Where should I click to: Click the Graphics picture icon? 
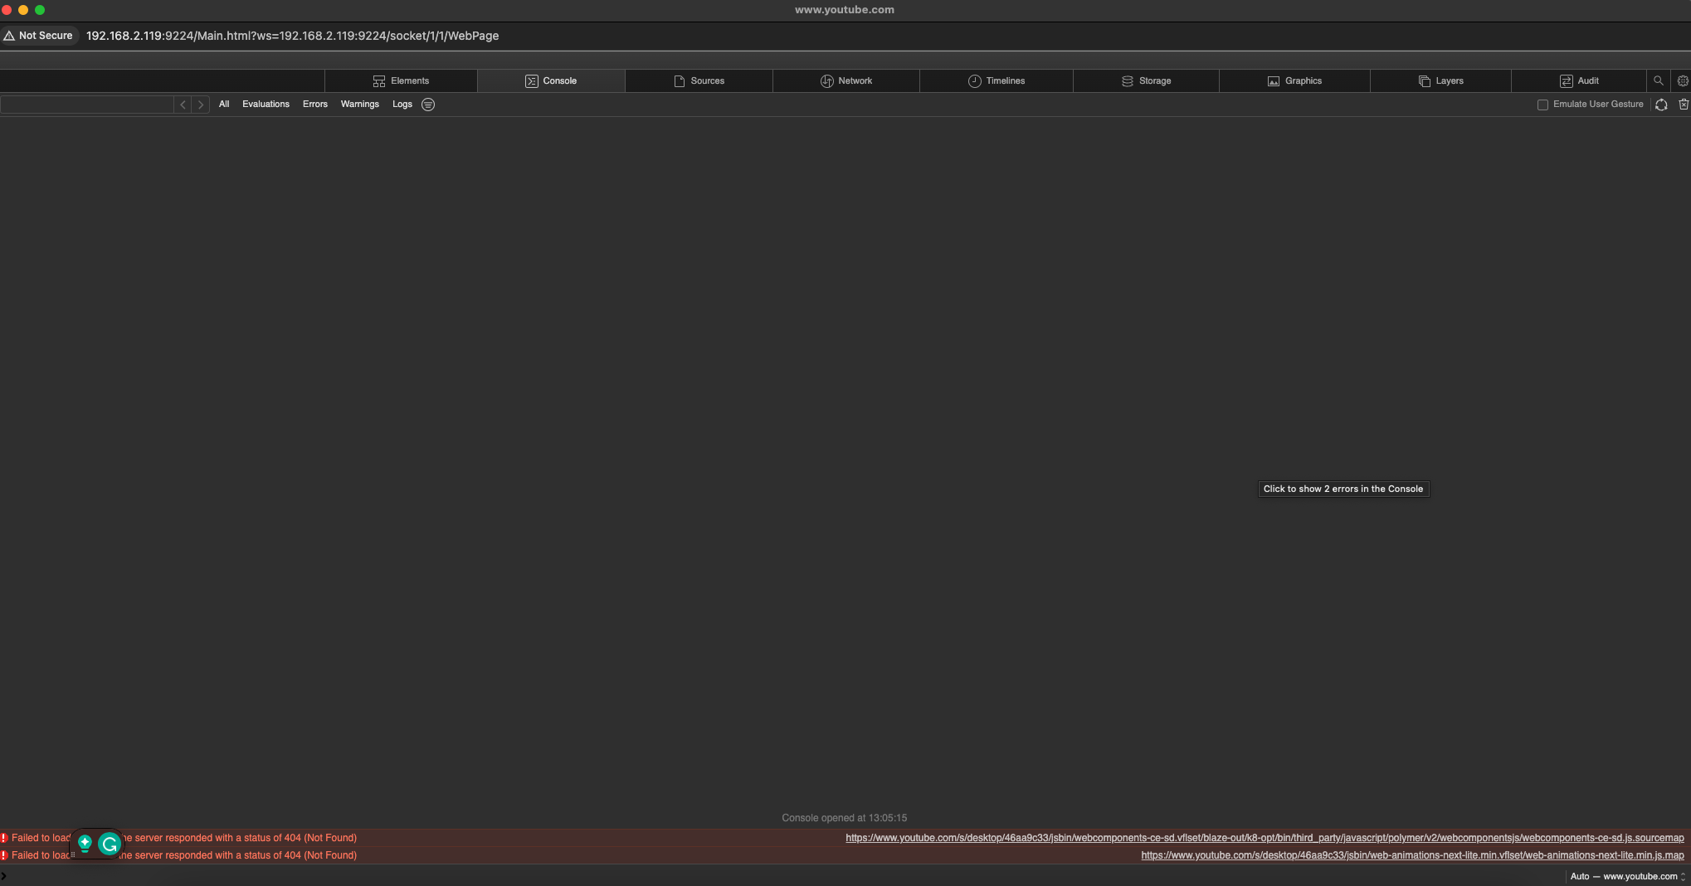point(1274,81)
